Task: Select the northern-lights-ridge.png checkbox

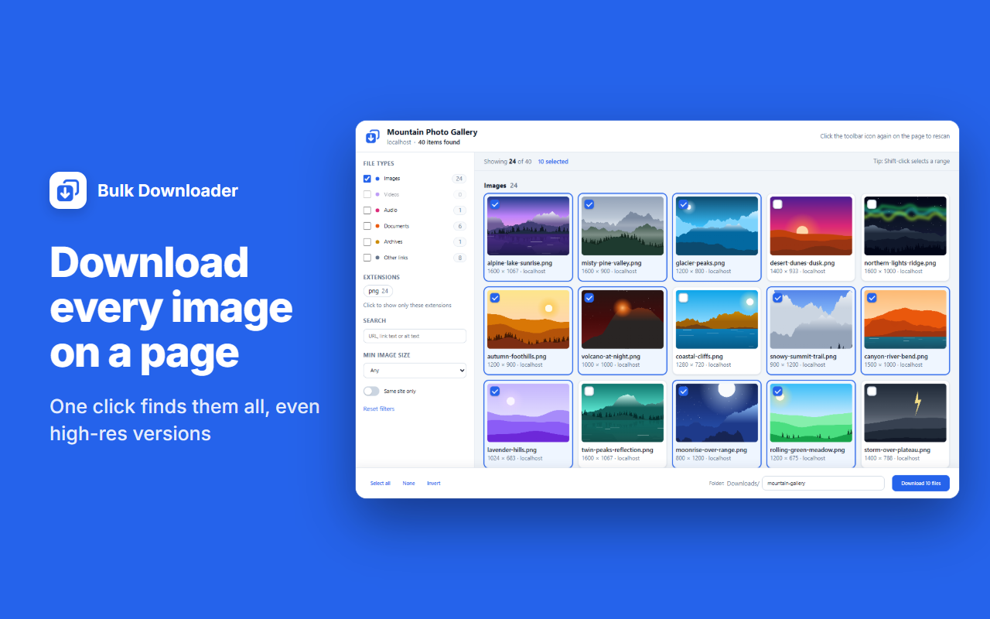Action: 872,204
